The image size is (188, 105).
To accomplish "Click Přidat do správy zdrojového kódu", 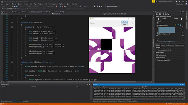I will pyautogui.click(x=176, y=104).
